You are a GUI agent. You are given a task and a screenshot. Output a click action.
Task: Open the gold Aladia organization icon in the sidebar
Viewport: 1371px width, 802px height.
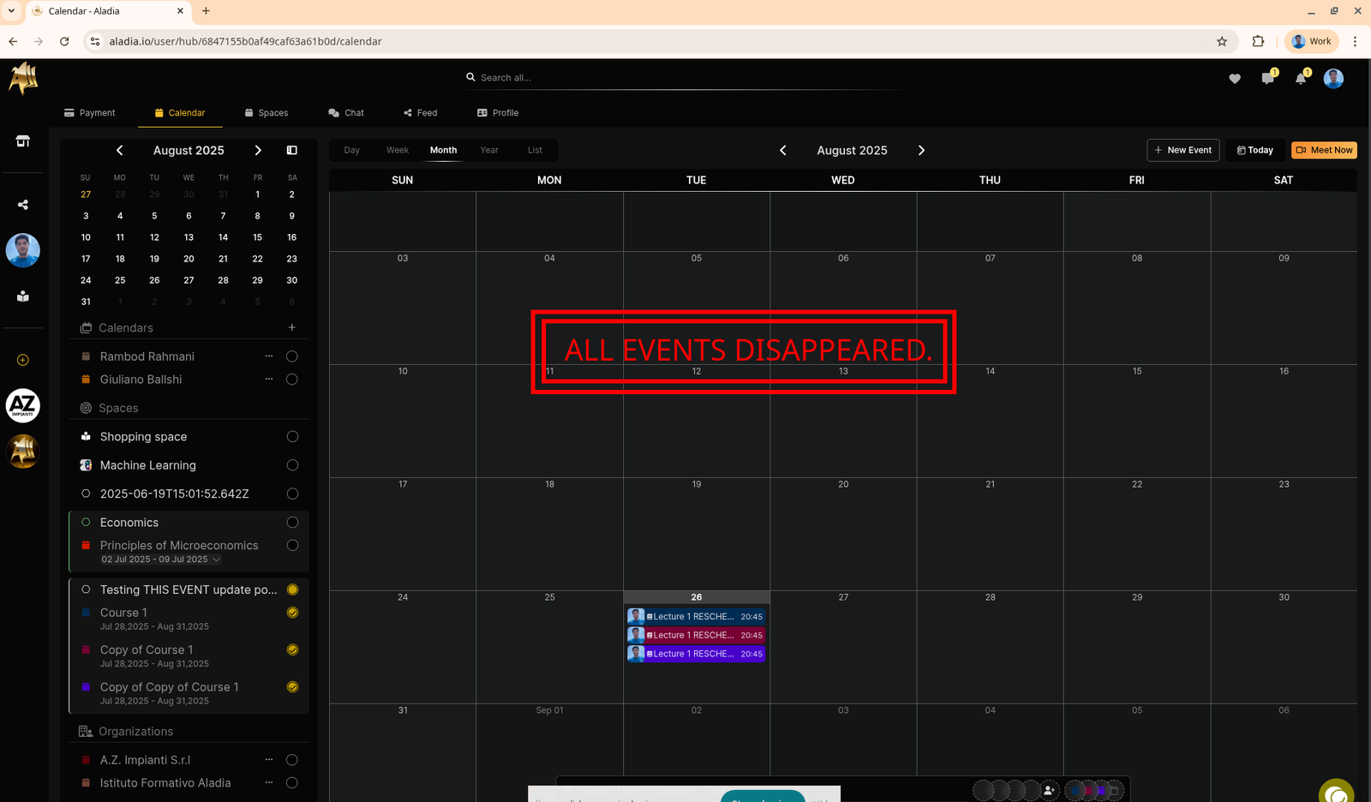coord(23,452)
